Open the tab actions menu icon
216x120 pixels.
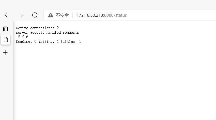point(6,29)
